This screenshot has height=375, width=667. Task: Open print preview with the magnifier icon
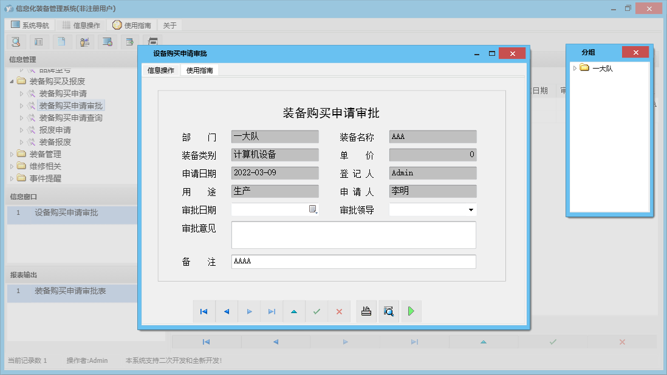coord(389,311)
